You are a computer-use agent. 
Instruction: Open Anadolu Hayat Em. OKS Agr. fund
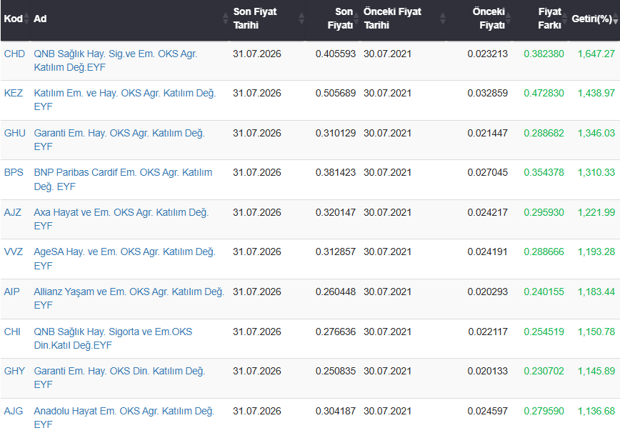(x=124, y=417)
